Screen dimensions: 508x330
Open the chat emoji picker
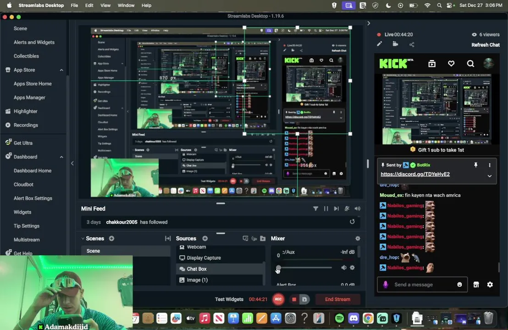tap(459, 284)
